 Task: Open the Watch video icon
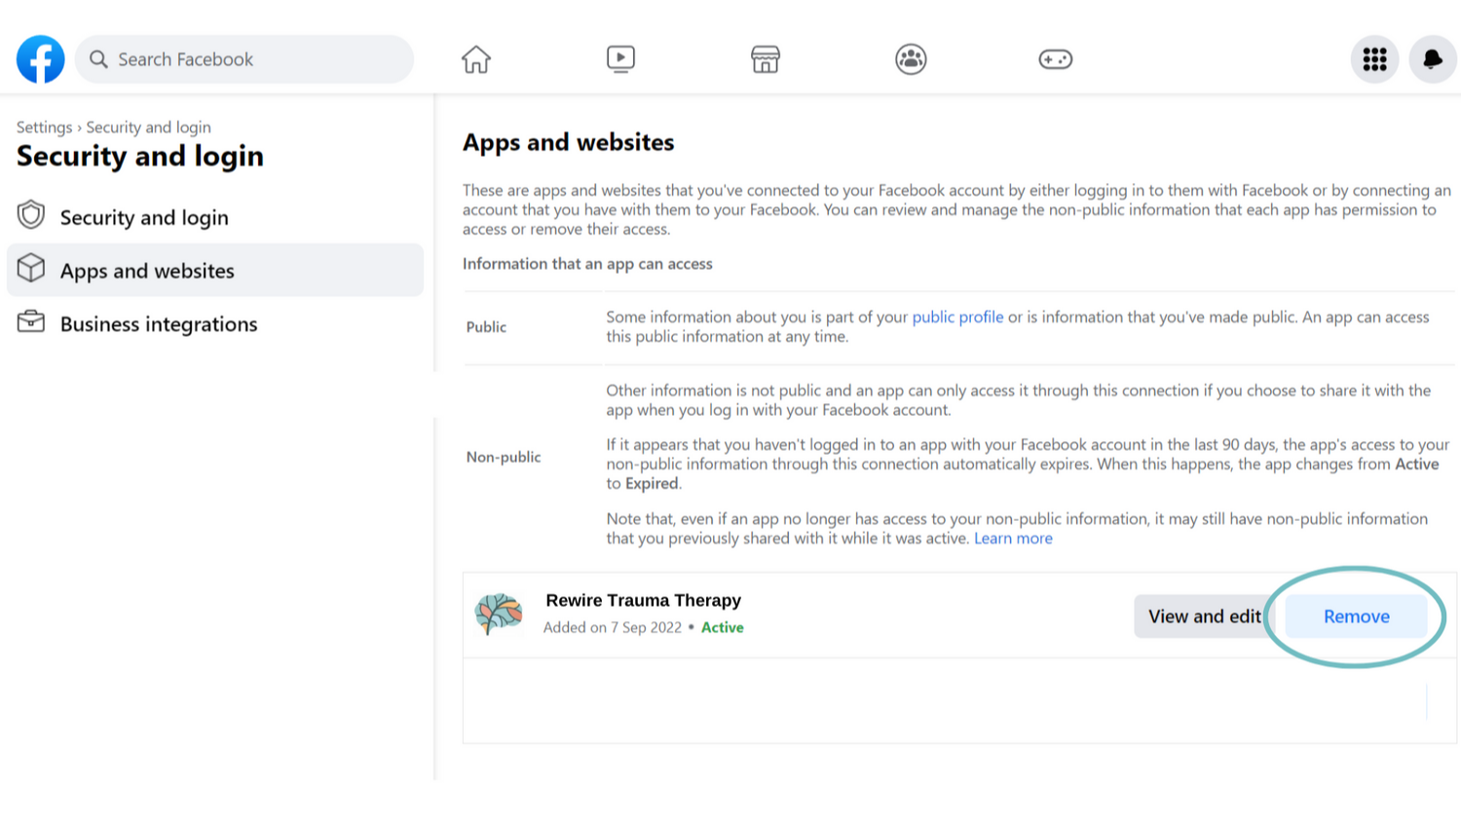pos(620,59)
